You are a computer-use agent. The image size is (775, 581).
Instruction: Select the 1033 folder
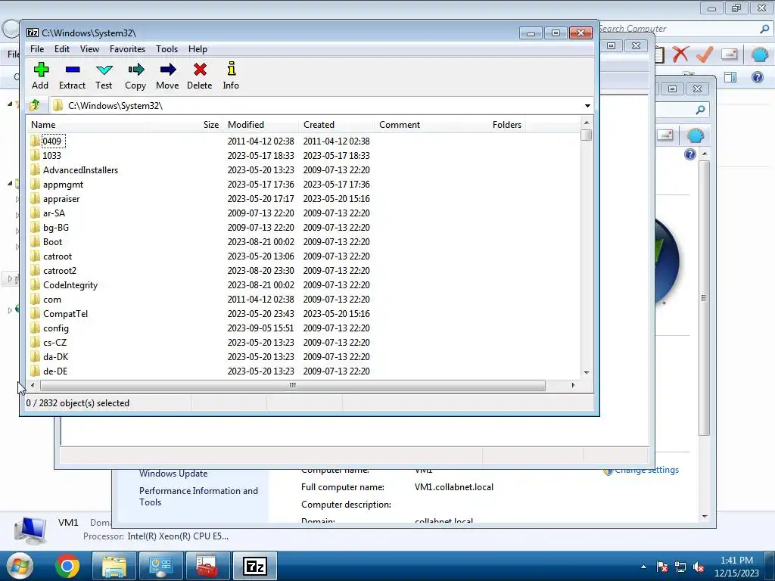pyautogui.click(x=52, y=156)
